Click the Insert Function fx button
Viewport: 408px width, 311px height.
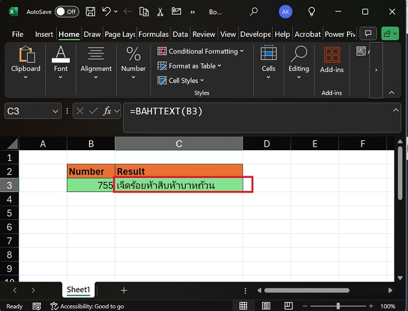click(107, 112)
